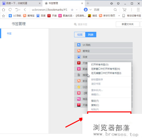142x138 pixels.
Task: Bookmark this page with star icon
Action: (72, 10)
